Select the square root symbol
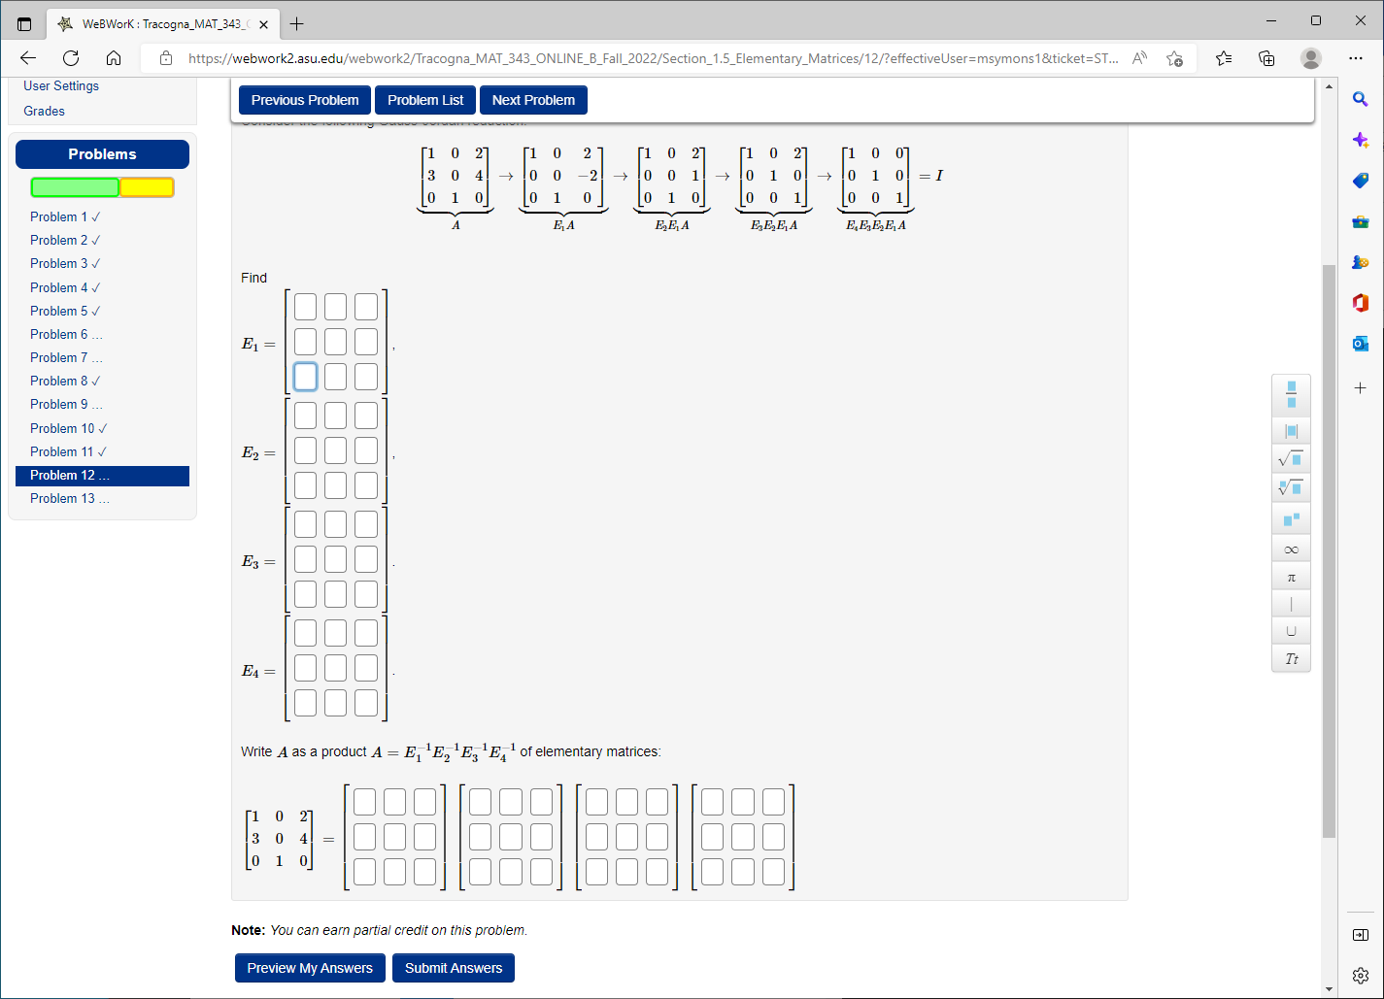Viewport: 1384px width, 999px height. 1291,458
